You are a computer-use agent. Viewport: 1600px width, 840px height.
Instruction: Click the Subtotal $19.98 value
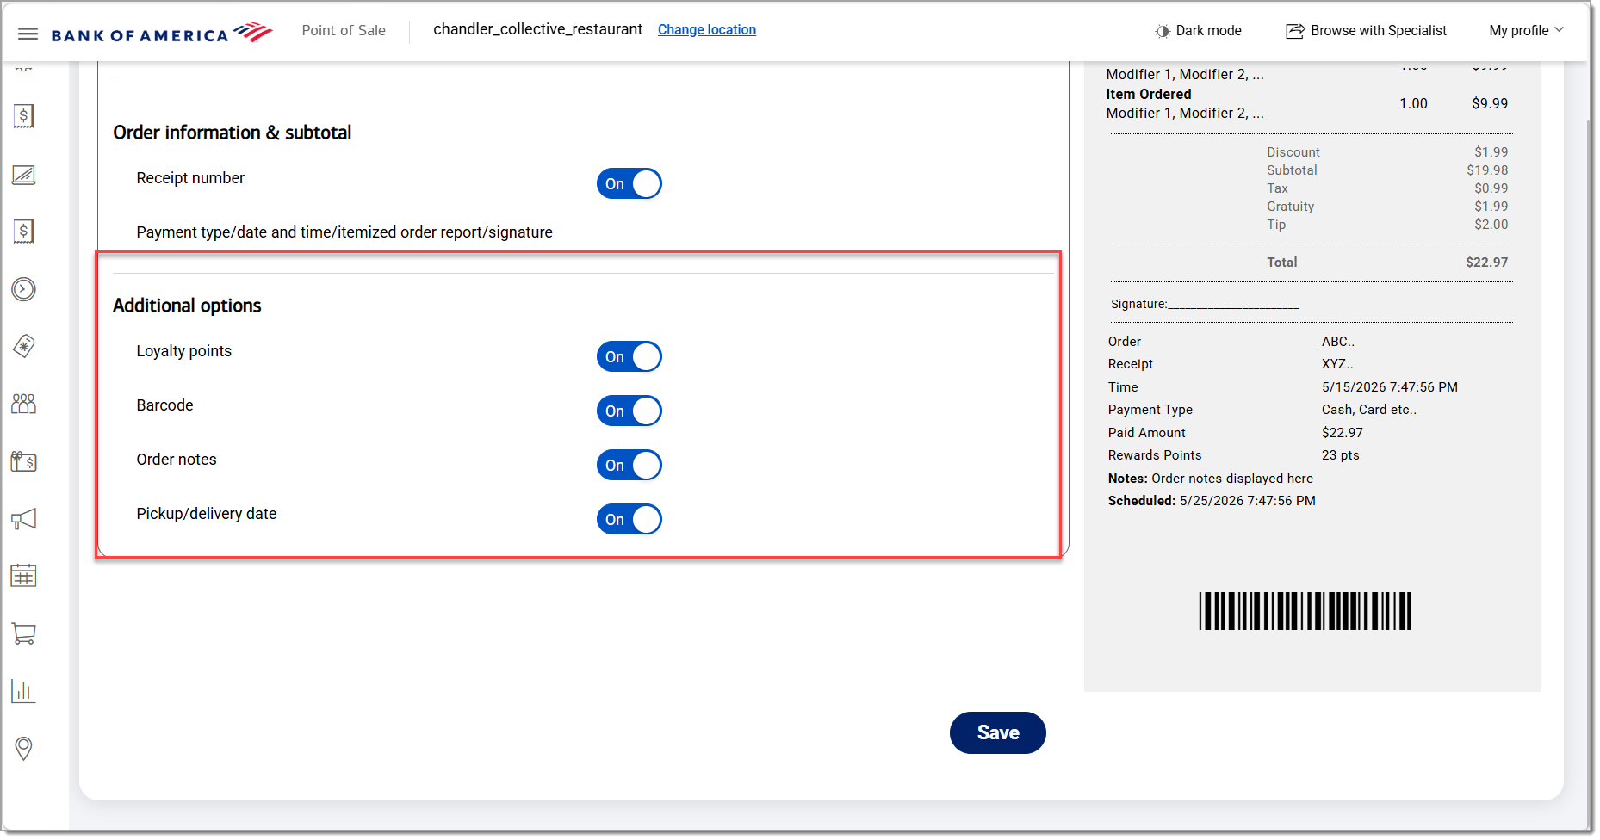click(x=1487, y=170)
